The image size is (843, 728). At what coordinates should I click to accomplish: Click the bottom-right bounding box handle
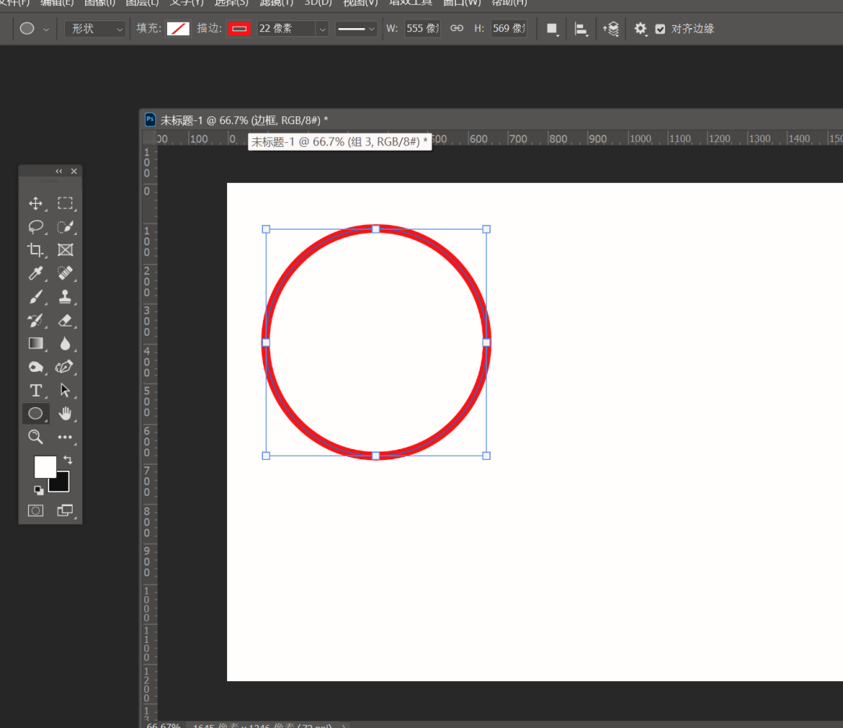click(486, 455)
